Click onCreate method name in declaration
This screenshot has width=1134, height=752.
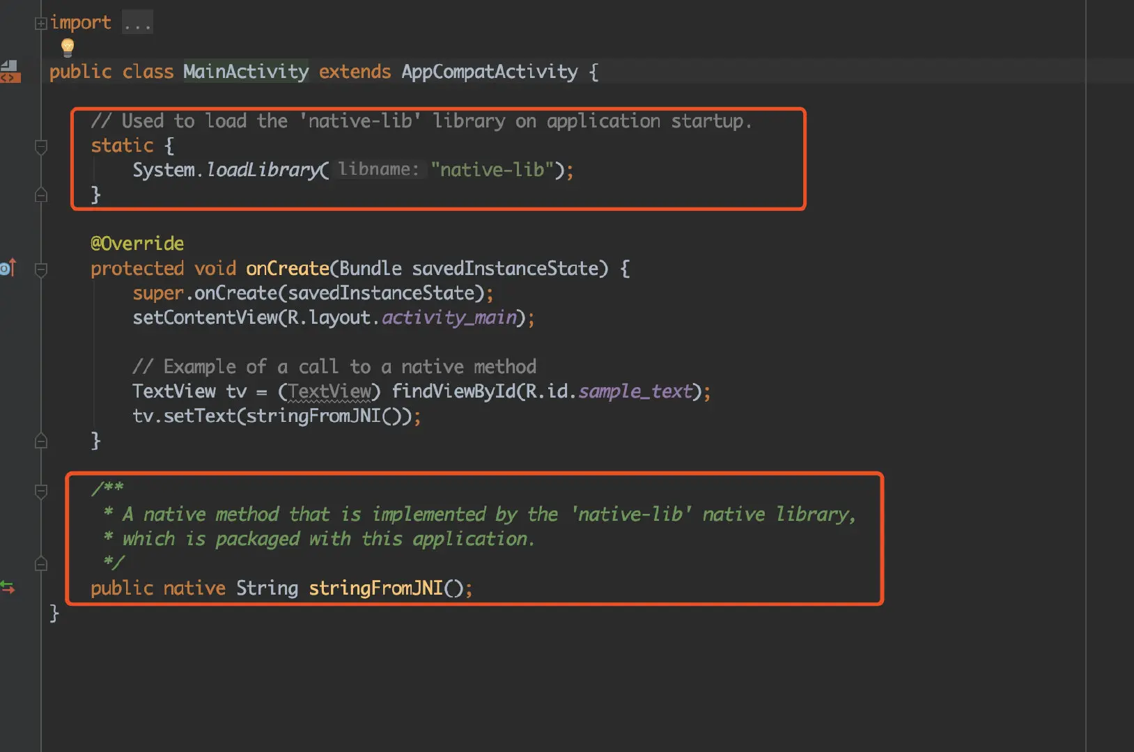coord(288,268)
